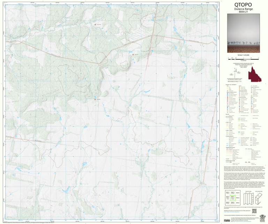Click the QR code for the QTopo application
The width and height of the screenshot is (268, 224).
point(254,211)
